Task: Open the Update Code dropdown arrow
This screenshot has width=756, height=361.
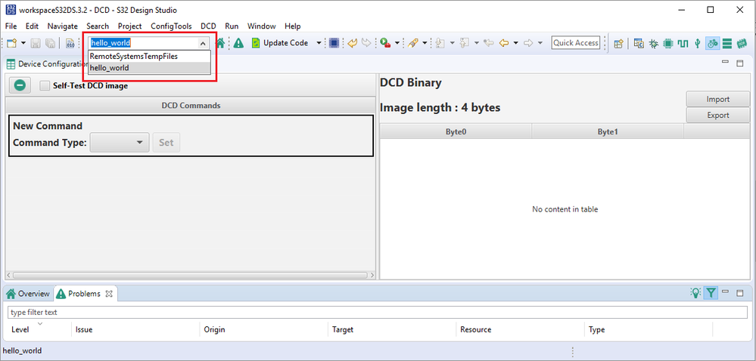Action: 319,43
